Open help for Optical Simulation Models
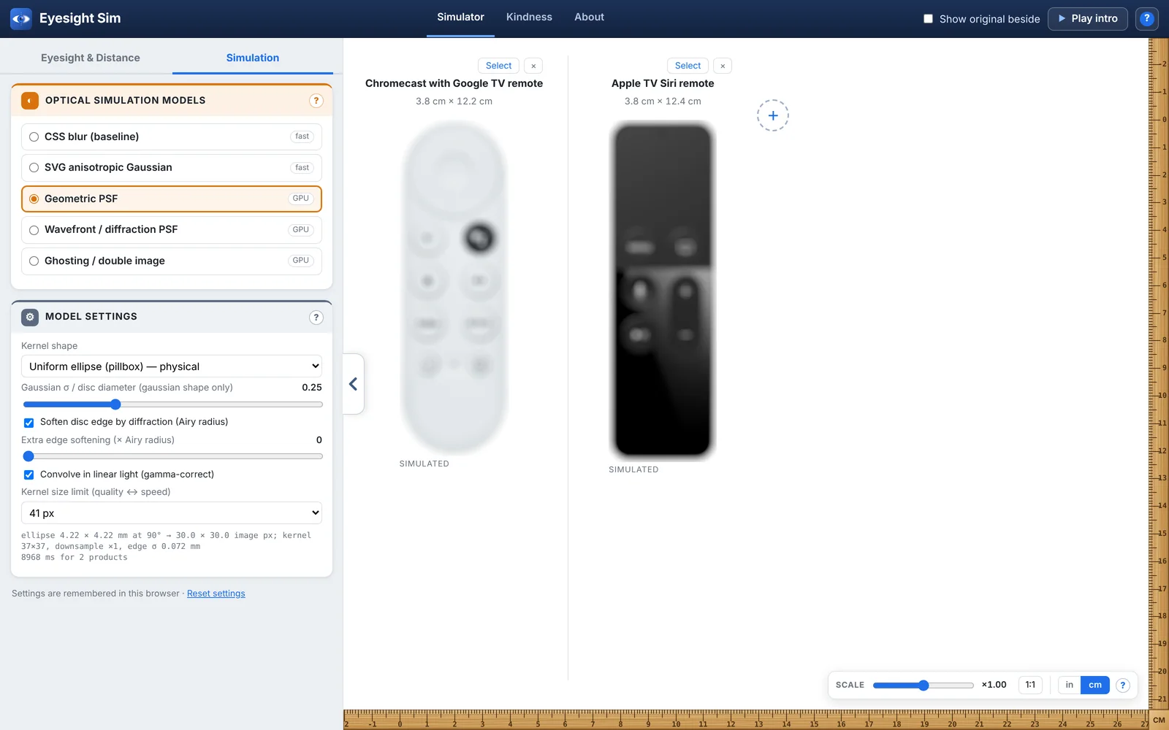 click(x=316, y=101)
